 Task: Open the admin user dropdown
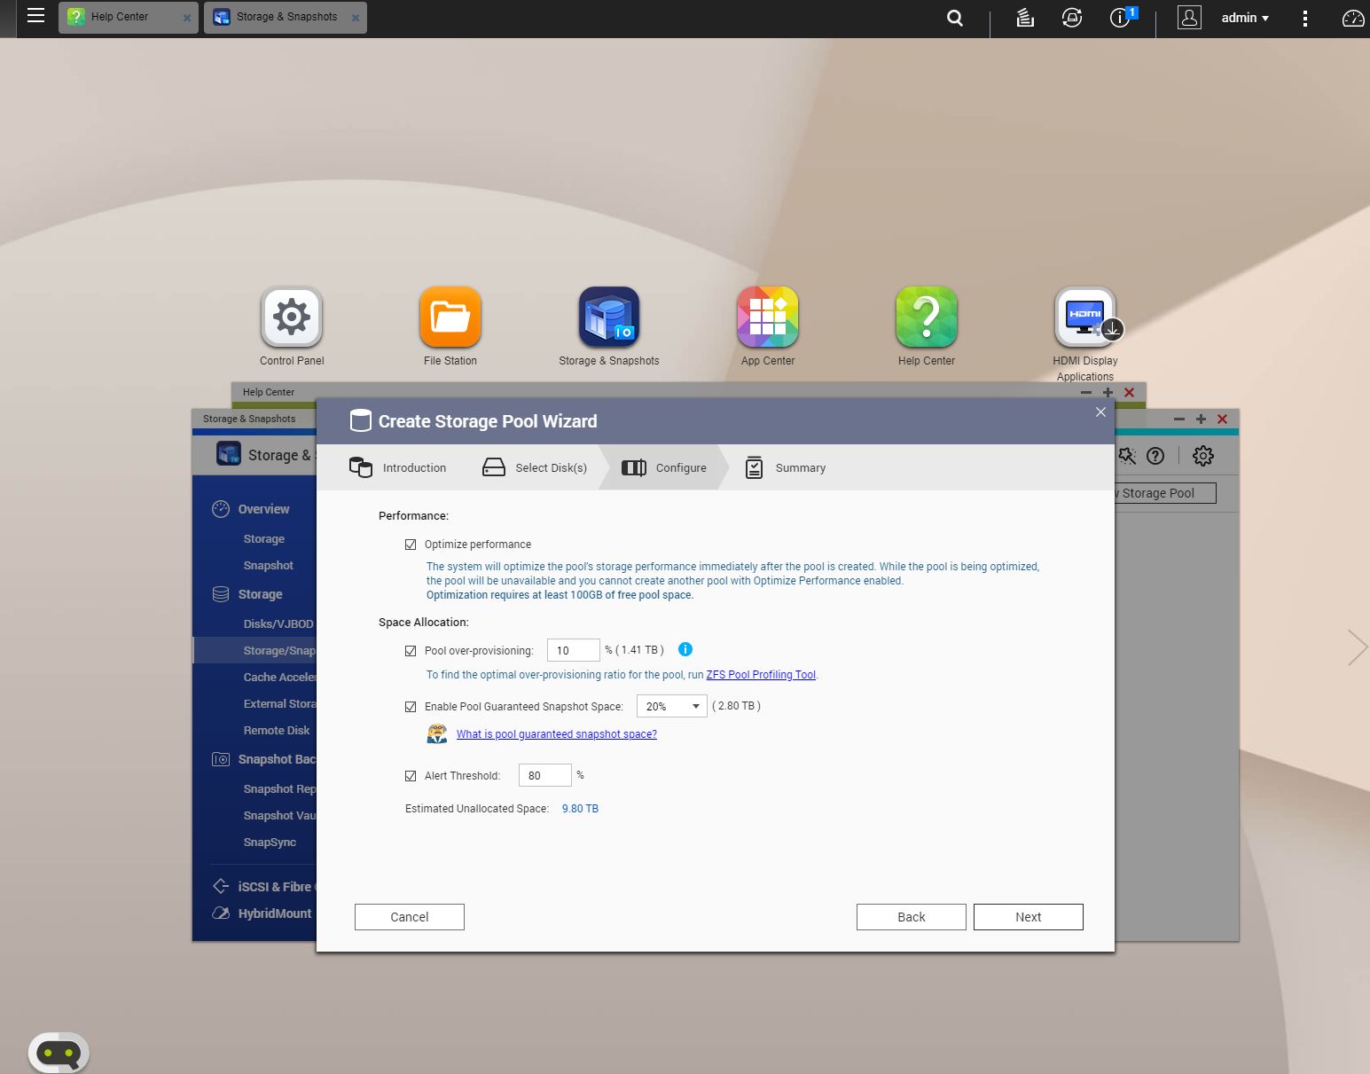tap(1244, 18)
